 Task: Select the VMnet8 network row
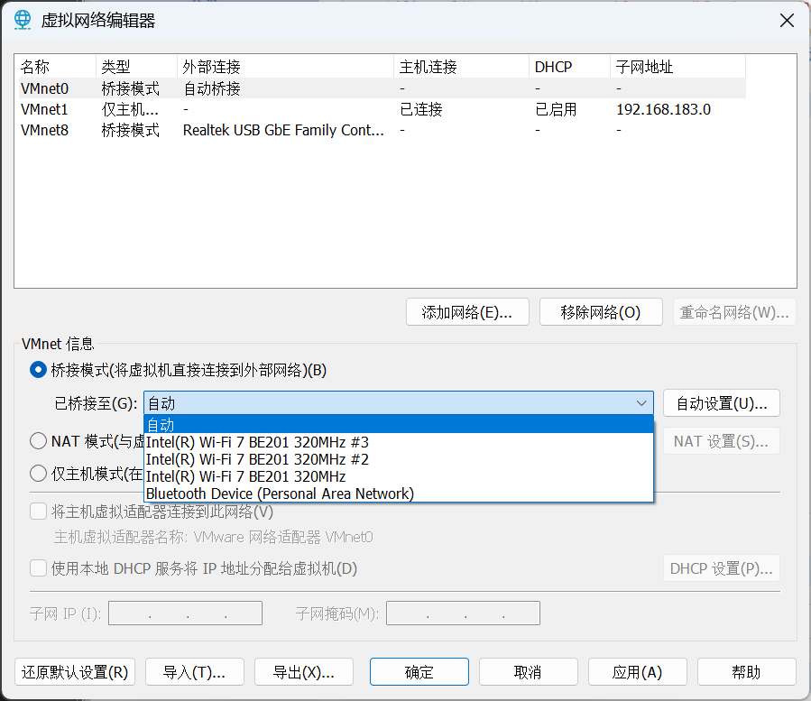click(x=382, y=130)
